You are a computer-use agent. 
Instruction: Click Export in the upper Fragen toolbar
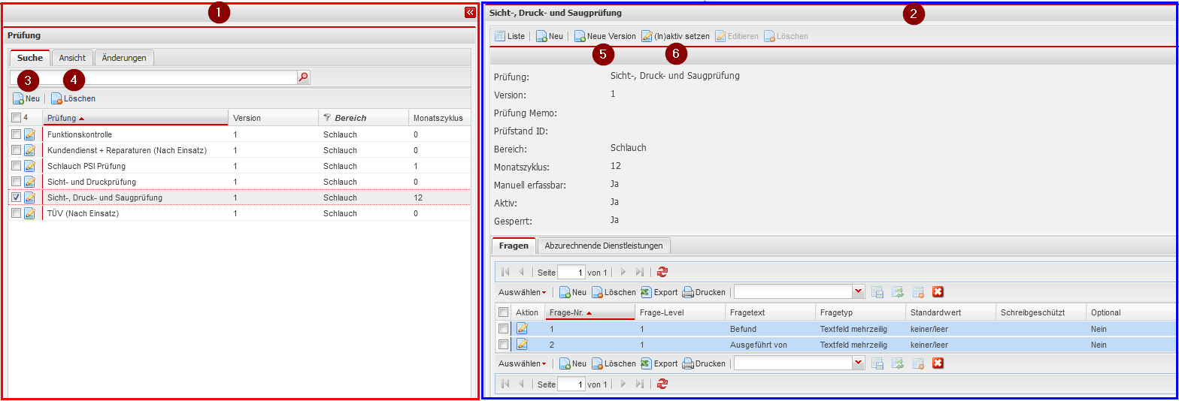(659, 292)
